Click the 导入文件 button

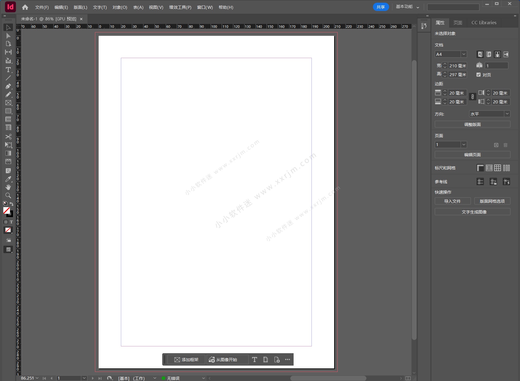tap(453, 201)
